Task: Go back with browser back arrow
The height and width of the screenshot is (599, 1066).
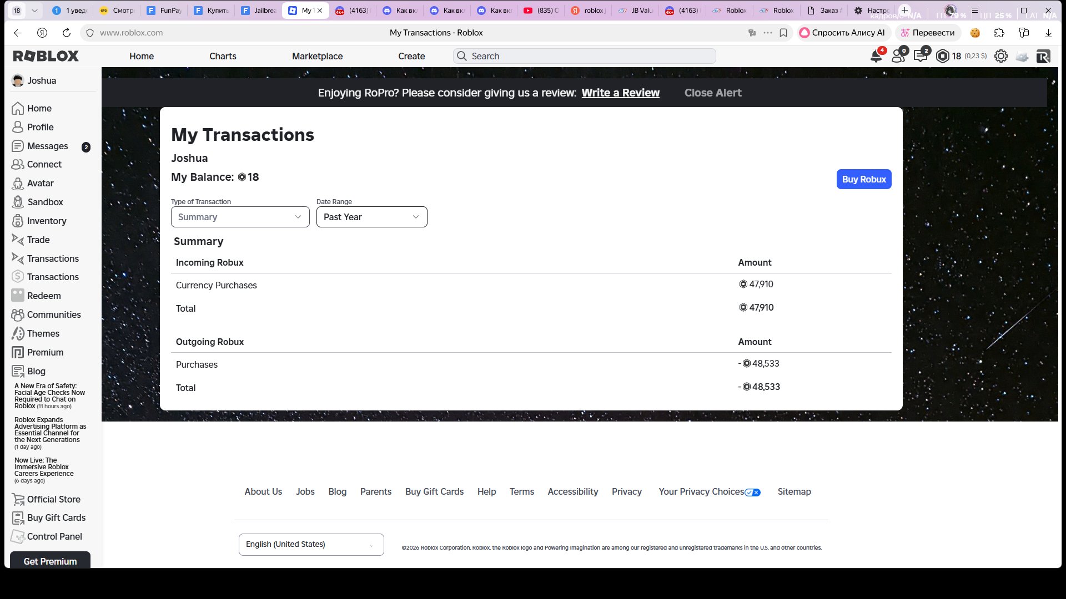Action: [18, 33]
